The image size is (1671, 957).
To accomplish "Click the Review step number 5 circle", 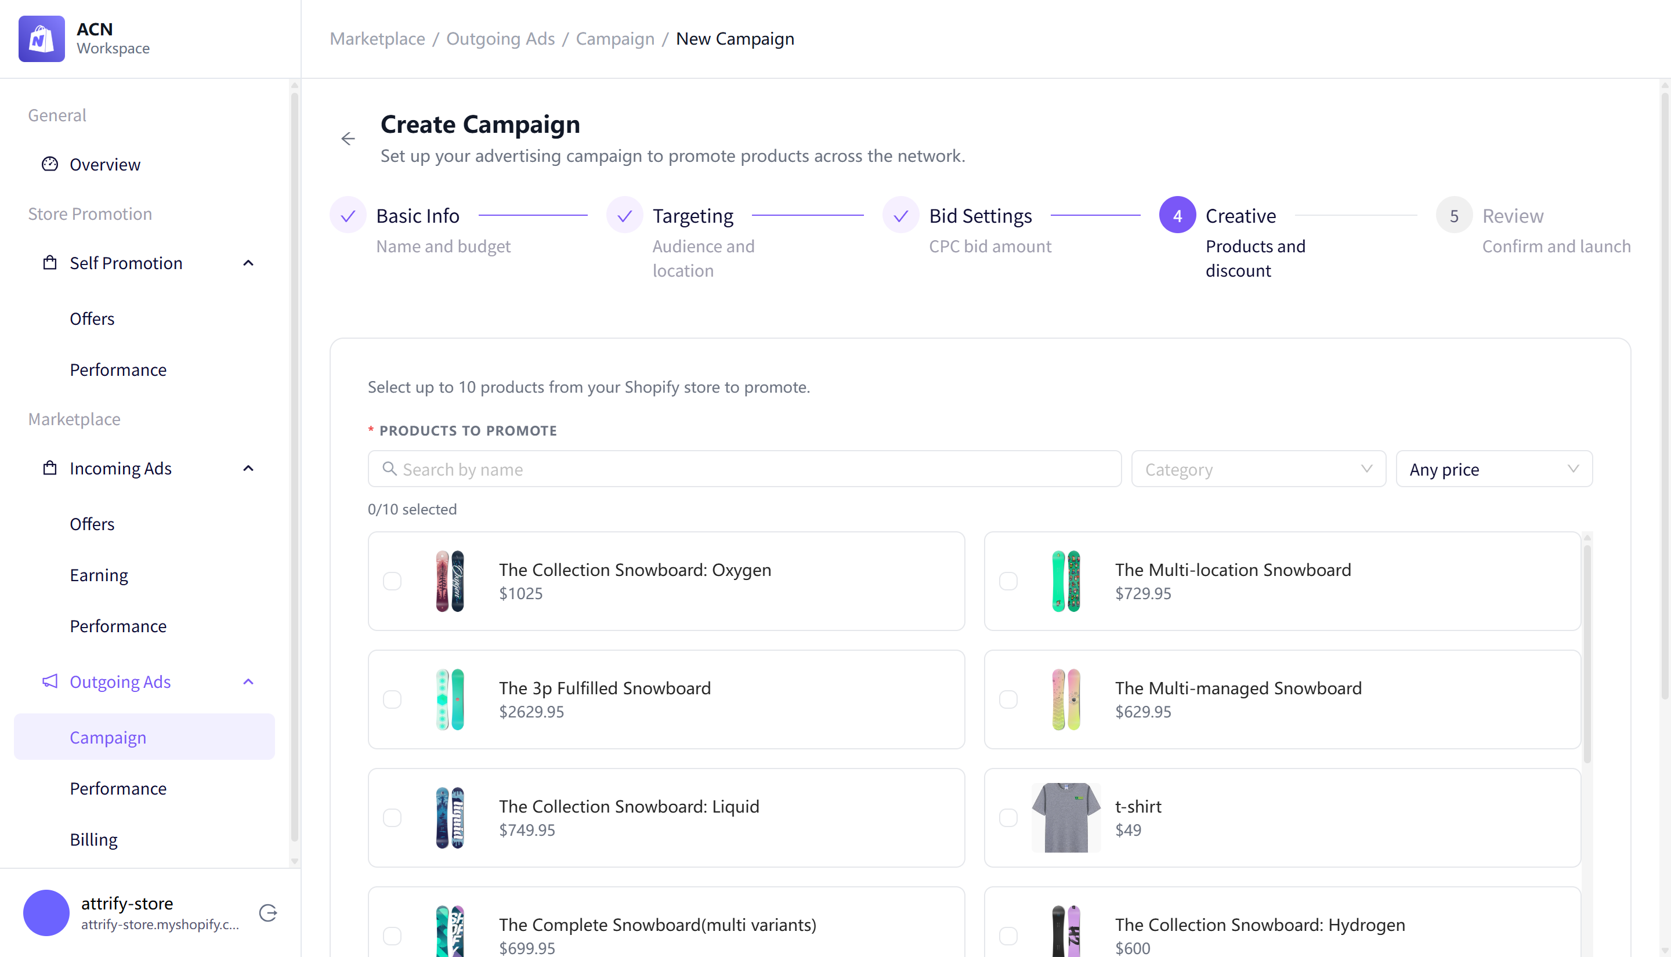I will click(x=1454, y=215).
